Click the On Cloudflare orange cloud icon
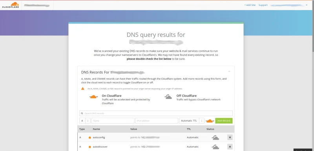Screen dimensions: 314x151 (93, 97)
